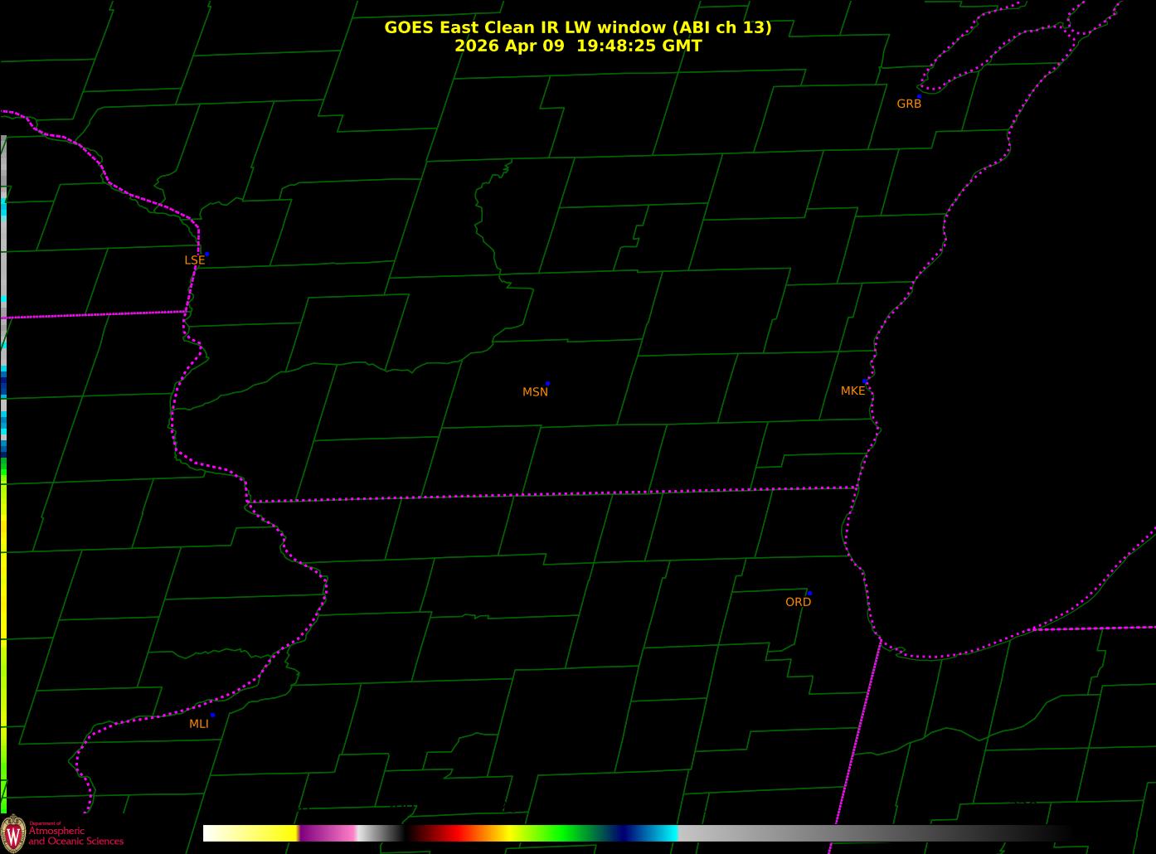Click the LSE station label
This screenshot has height=854, width=1156.
tap(194, 260)
